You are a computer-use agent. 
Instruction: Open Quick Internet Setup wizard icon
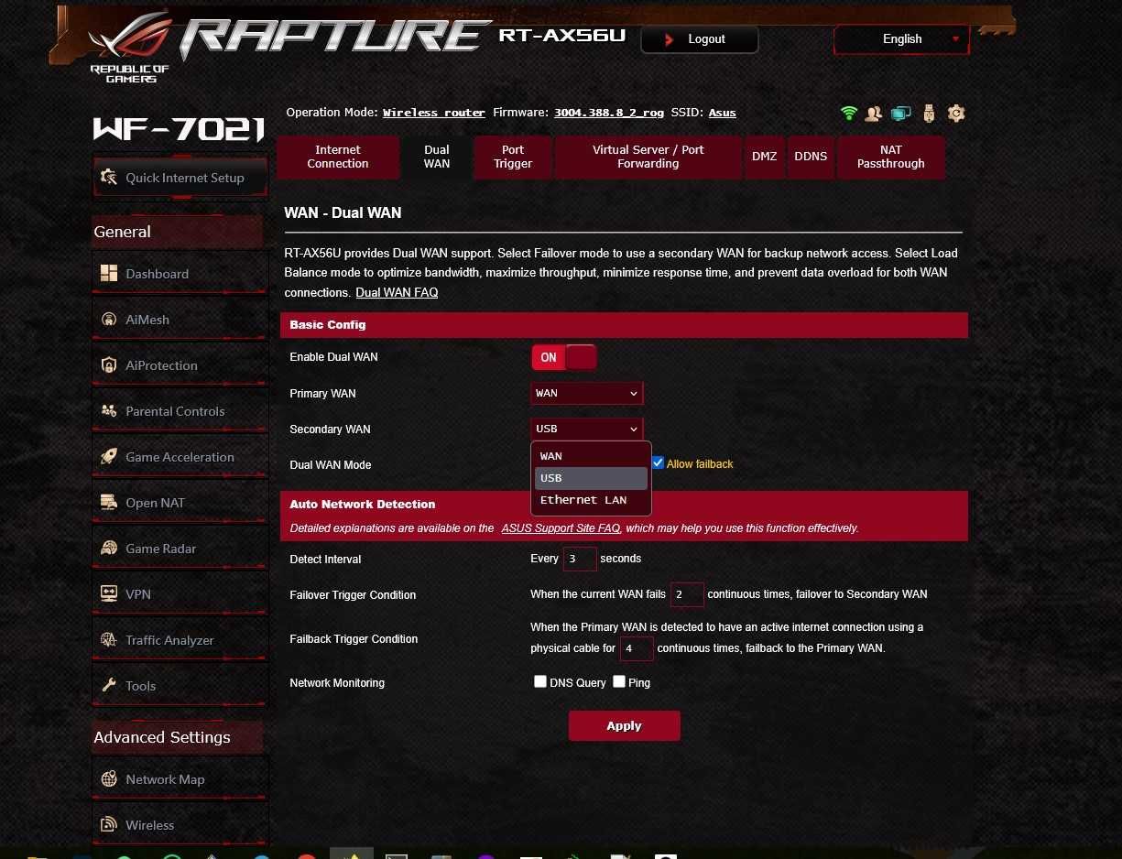pyautogui.click(x=109, y=178)
